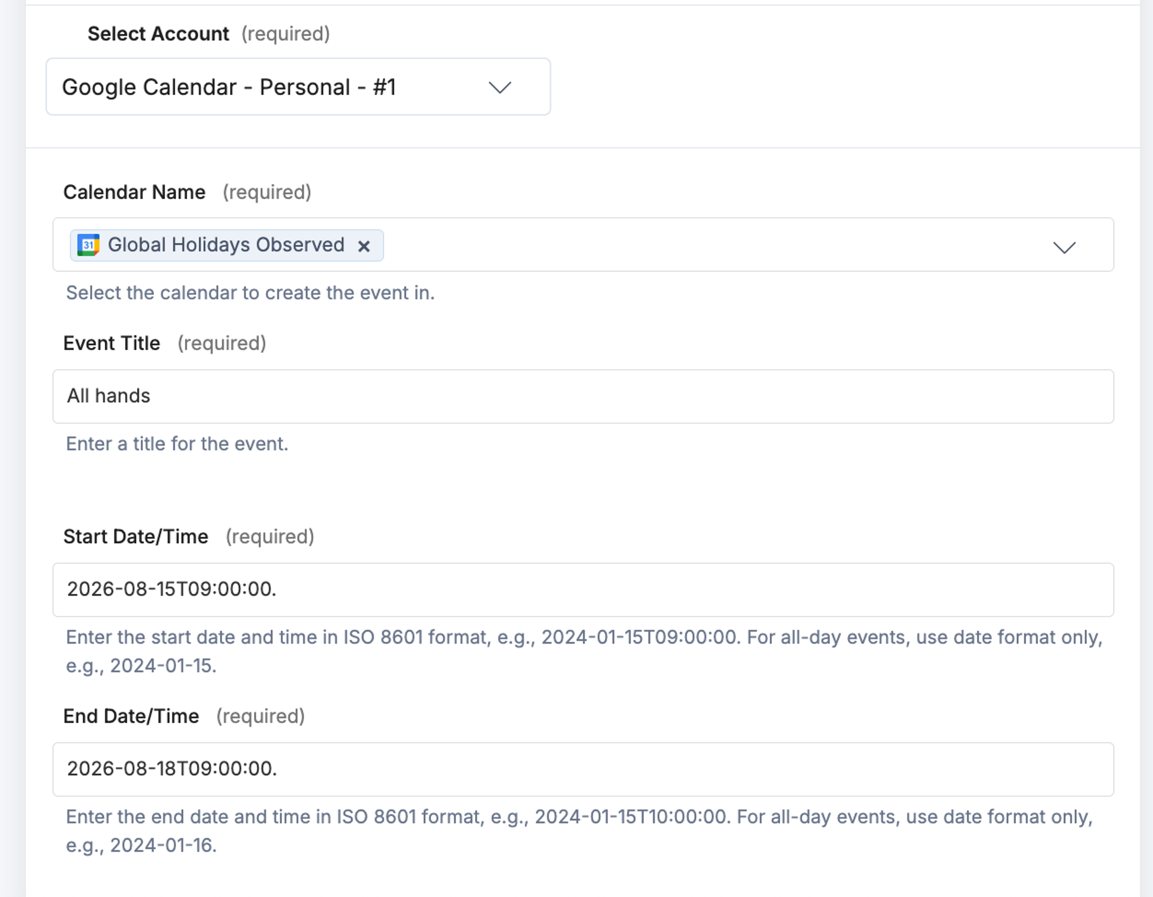Screen dimensions: 1153x897
Task: Click the end date ISO 8601 help text
Action: 579,831
